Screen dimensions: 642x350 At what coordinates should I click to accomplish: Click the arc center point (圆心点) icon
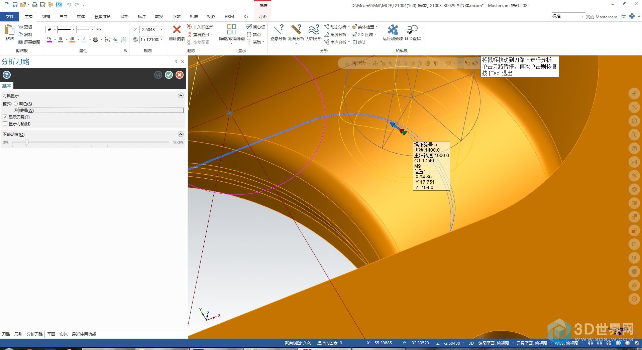tap(249, 27)
